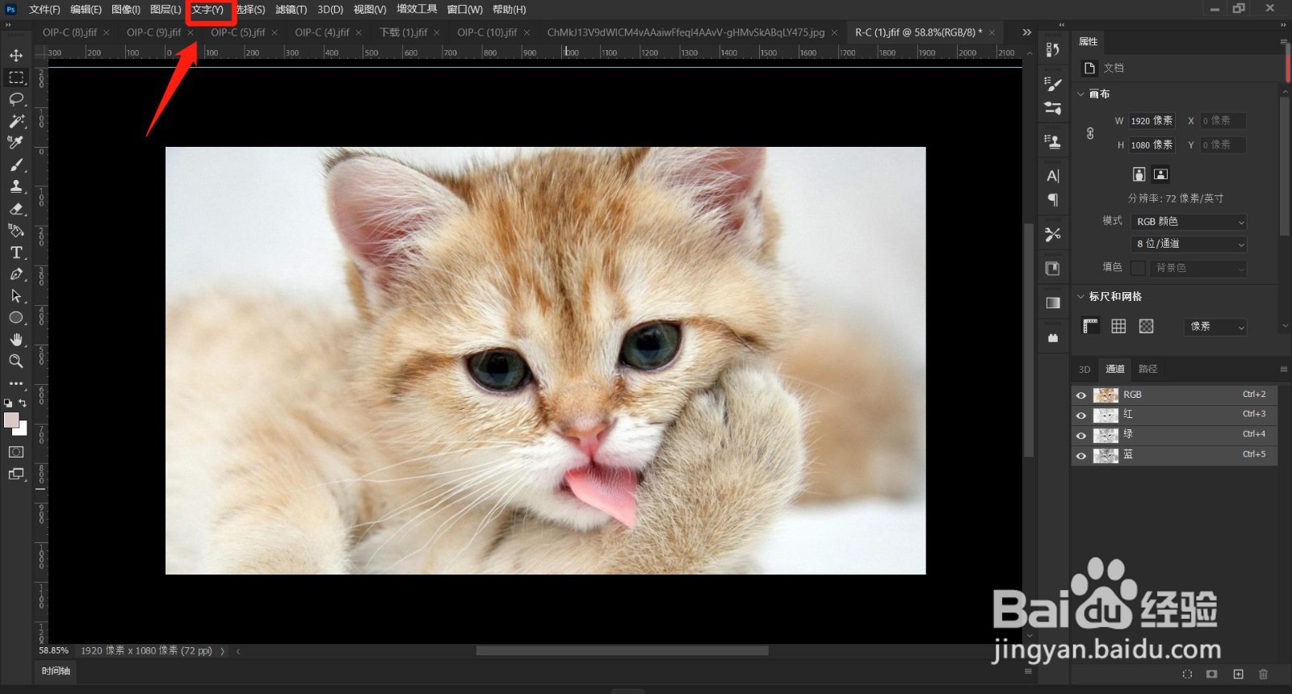This screenshot has height=694, width=1292.
Task: Click the background color swatch
Action: [23, 430]
